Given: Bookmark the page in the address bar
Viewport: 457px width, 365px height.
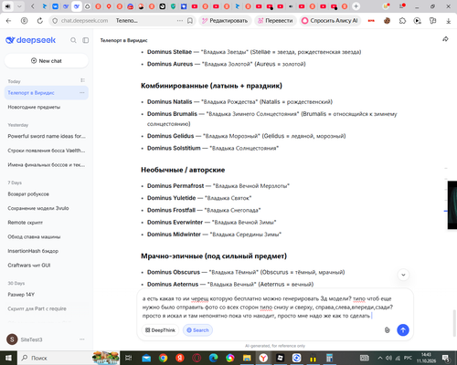Looking at the screenshot, I should tap(190, 21).
